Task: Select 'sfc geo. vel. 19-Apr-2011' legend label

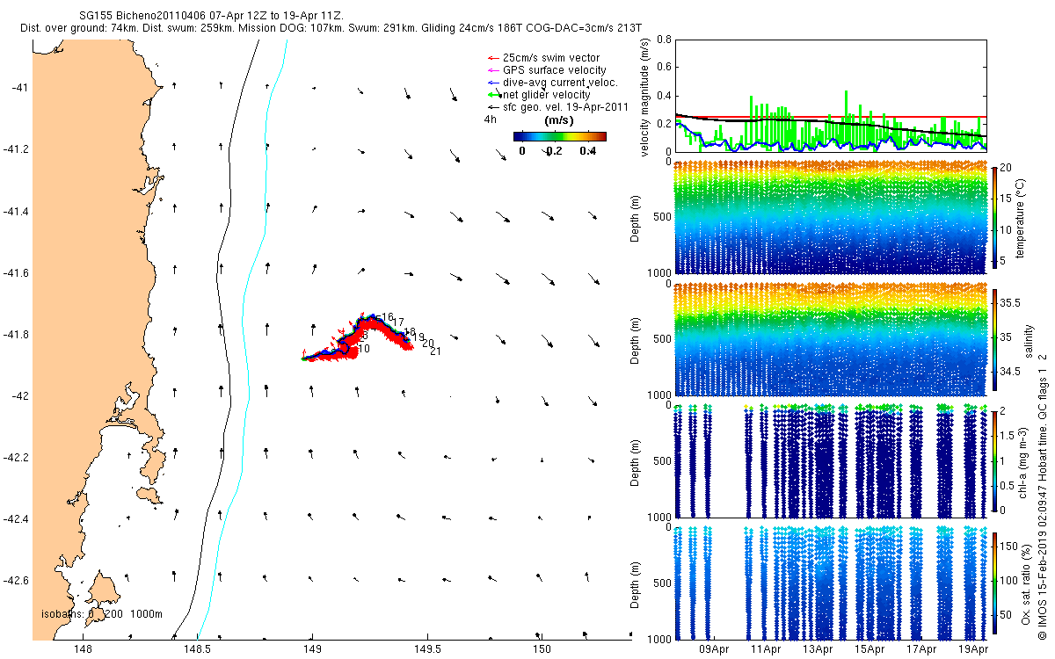Action: coord(564,106)
